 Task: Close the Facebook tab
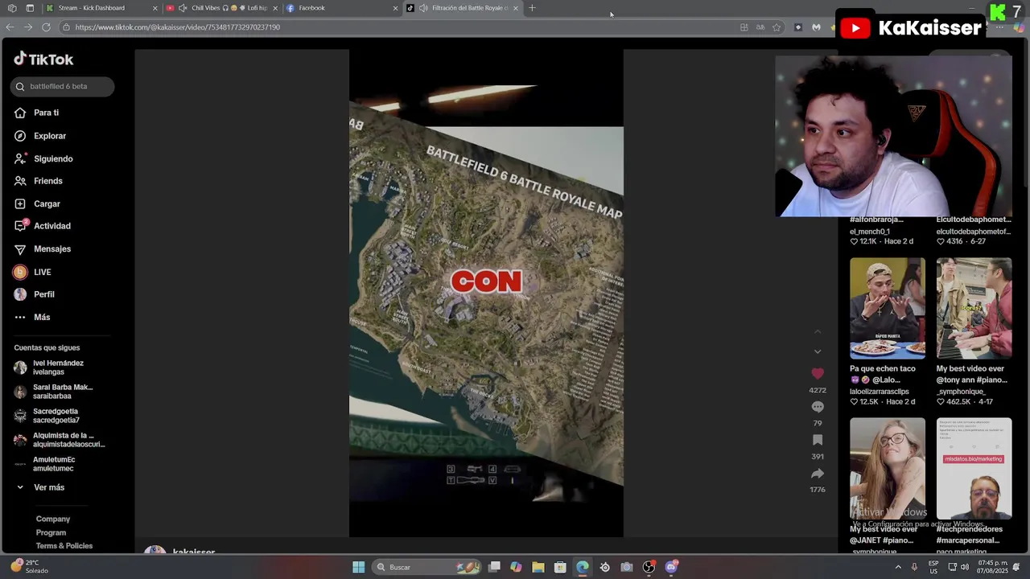[x=395, y=8]
